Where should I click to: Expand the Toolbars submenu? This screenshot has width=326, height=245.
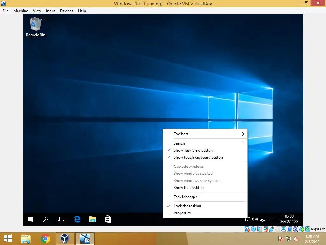205,134
